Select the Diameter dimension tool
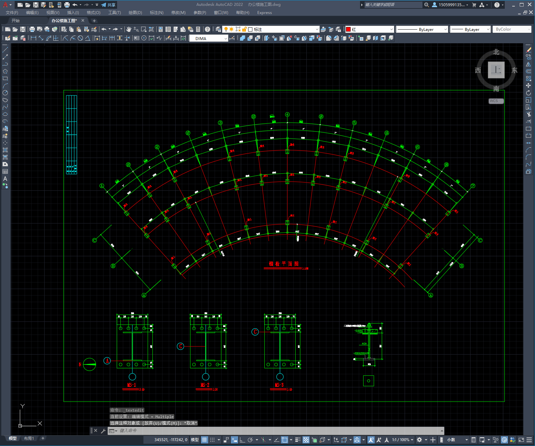535x446 pixels. (x=80, y=38)
